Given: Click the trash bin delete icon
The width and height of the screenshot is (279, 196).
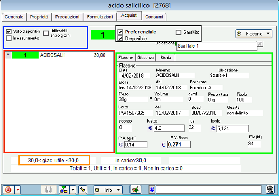Looking at the screenshot, I should coord(270,190).
